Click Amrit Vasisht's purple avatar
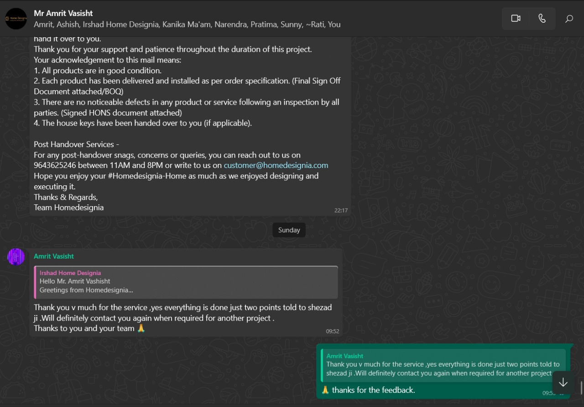 click(16, 257)
